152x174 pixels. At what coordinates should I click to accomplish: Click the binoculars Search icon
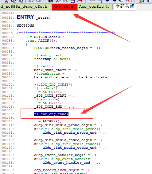tap(51, 1)
